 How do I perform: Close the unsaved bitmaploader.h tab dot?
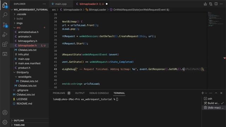tap(107, 4)
